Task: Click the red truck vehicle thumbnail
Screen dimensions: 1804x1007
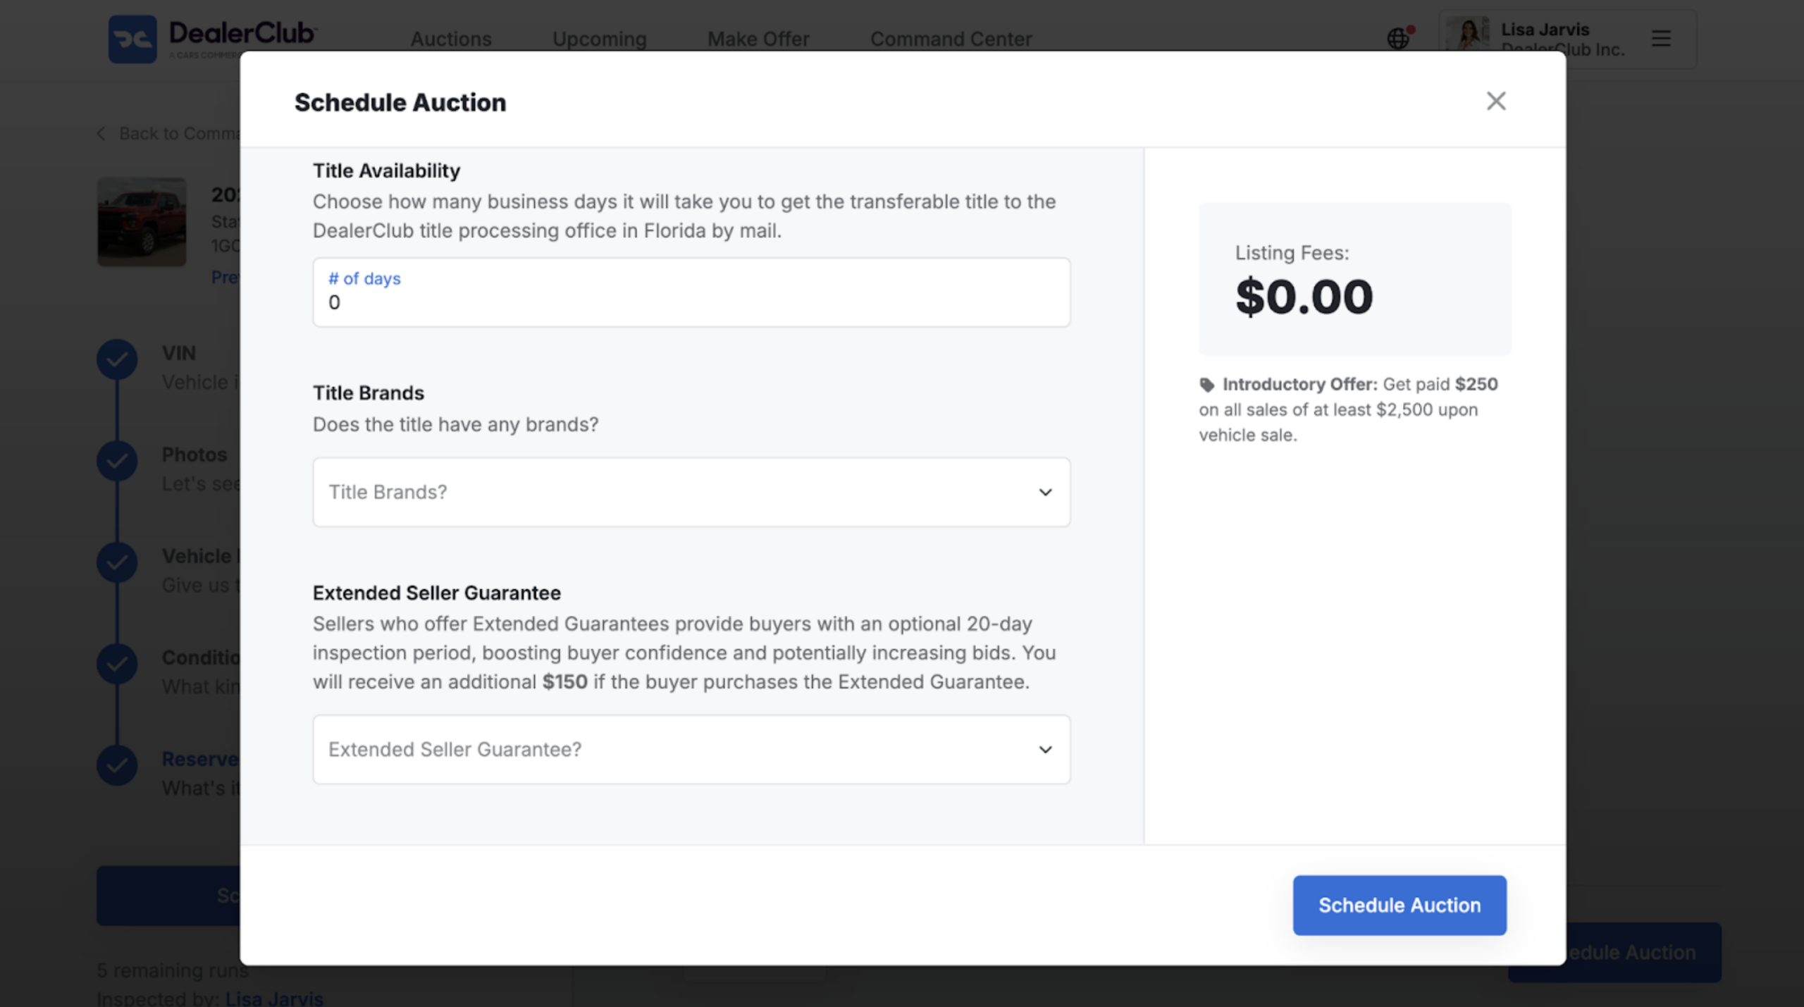Action: 142,222
